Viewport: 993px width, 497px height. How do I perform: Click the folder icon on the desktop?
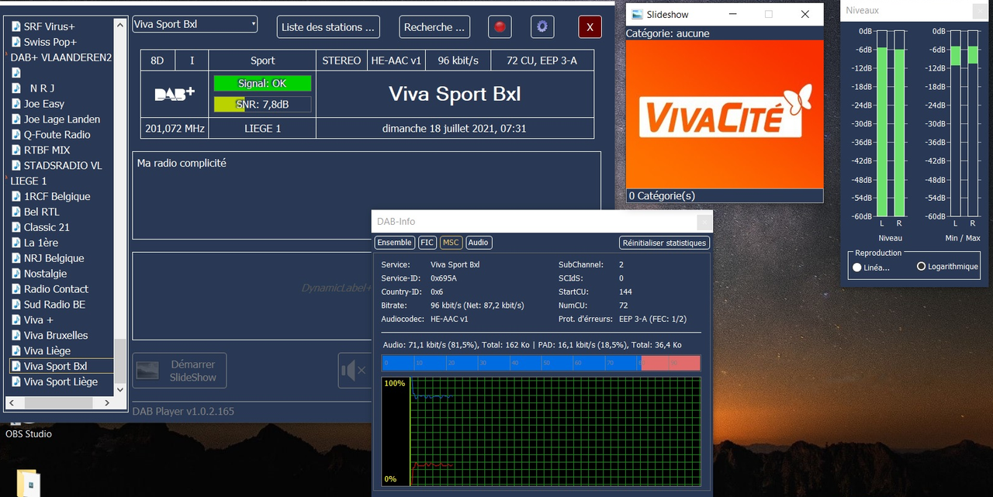[x=29, y=484]
